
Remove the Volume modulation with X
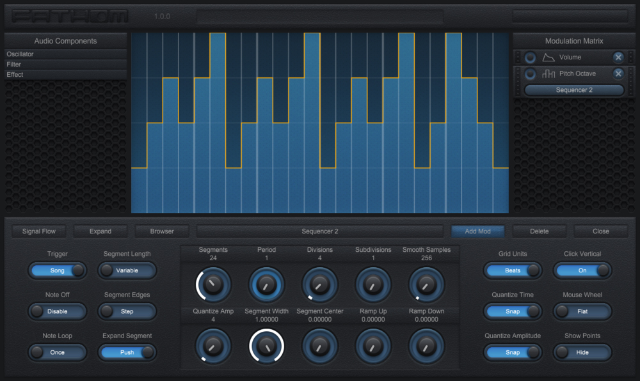tap(618, 58)
